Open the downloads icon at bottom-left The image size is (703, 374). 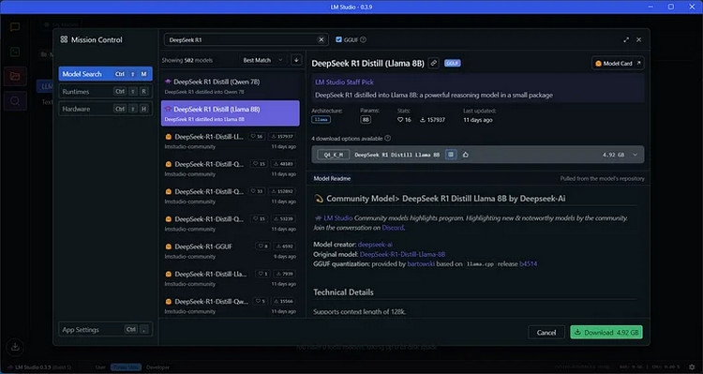[15, 347]
